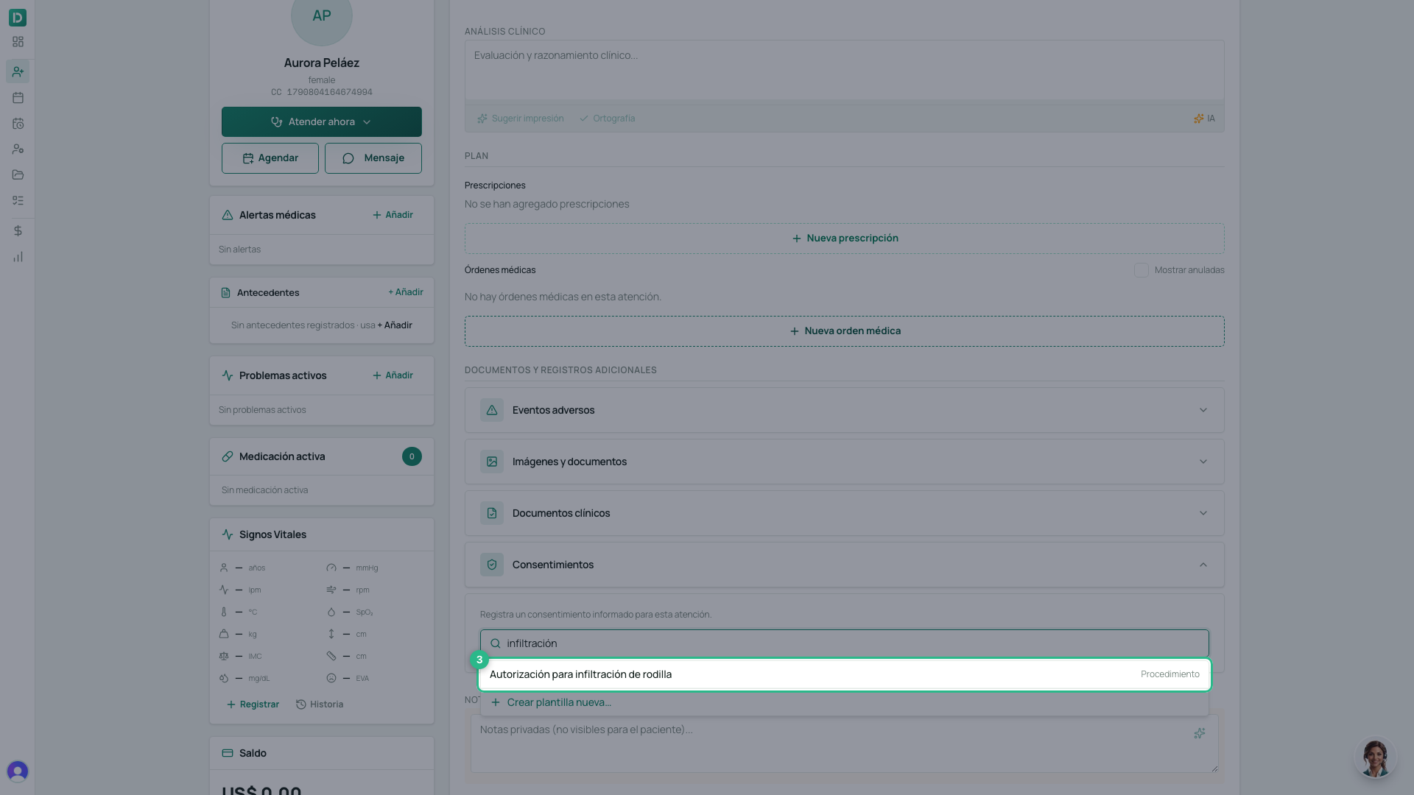Select Autorización para infiltración de rodilla result

pyautogui.click(x=844, y=674)
